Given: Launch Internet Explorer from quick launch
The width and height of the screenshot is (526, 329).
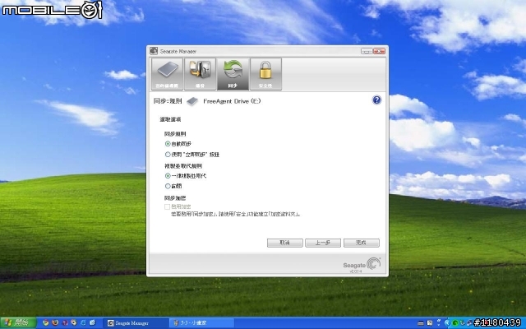Looking at the screenshot, I should point(83,323).
